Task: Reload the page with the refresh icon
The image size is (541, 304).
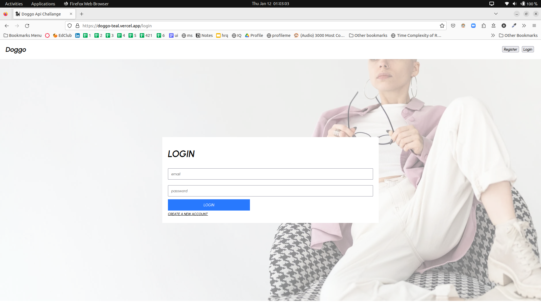Action: [x=27, y=26]
